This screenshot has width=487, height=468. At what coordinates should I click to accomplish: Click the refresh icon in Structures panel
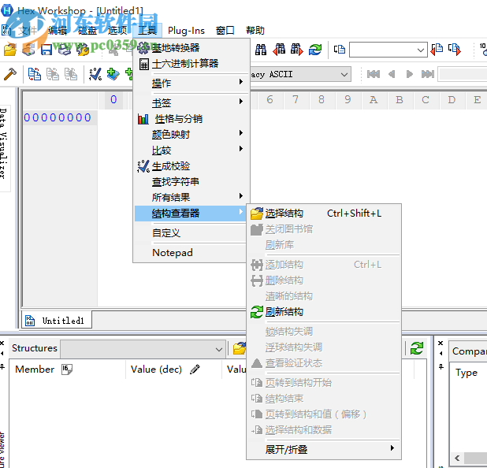[x=417, y=348]
